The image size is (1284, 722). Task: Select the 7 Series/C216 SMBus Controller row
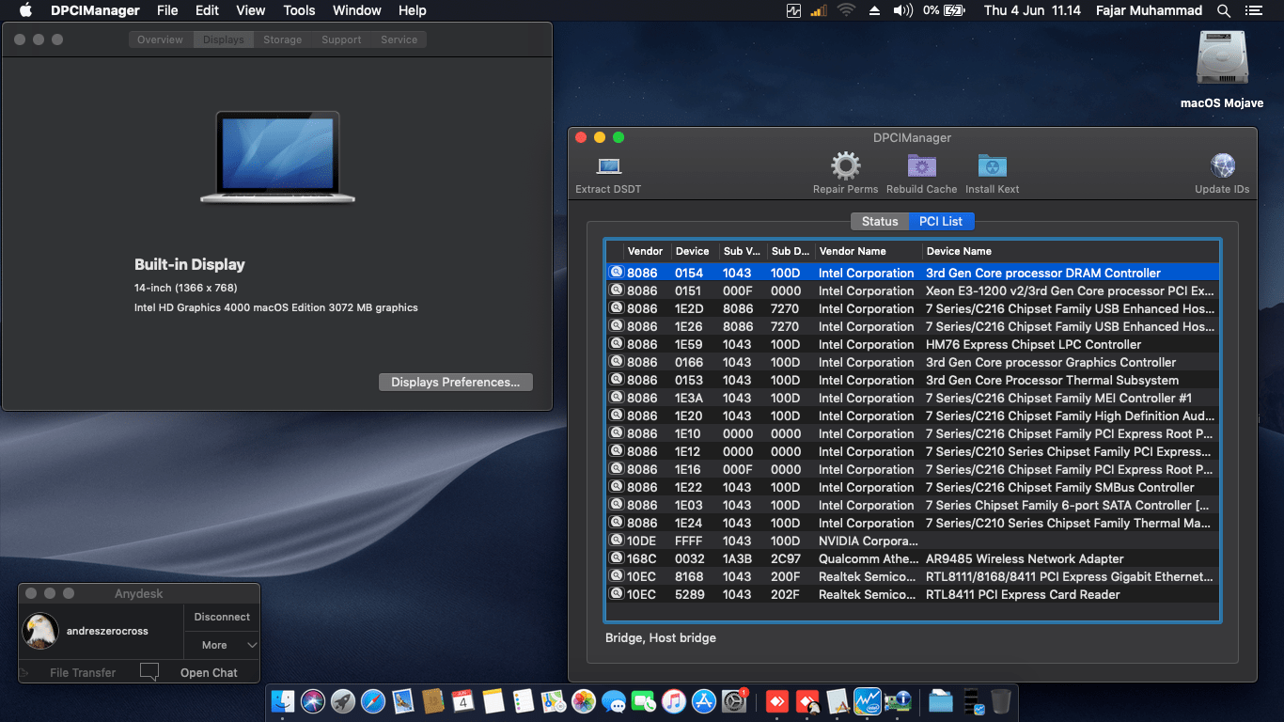[912, 487]
